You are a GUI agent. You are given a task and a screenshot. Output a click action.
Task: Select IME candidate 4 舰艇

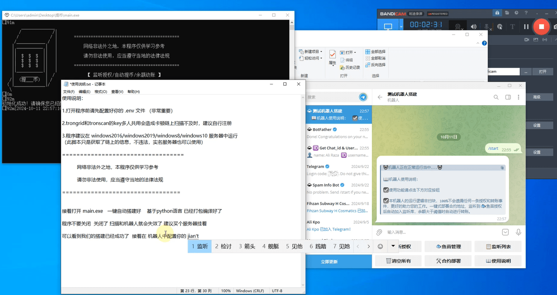pyautogui.click(x=270, y=246)
